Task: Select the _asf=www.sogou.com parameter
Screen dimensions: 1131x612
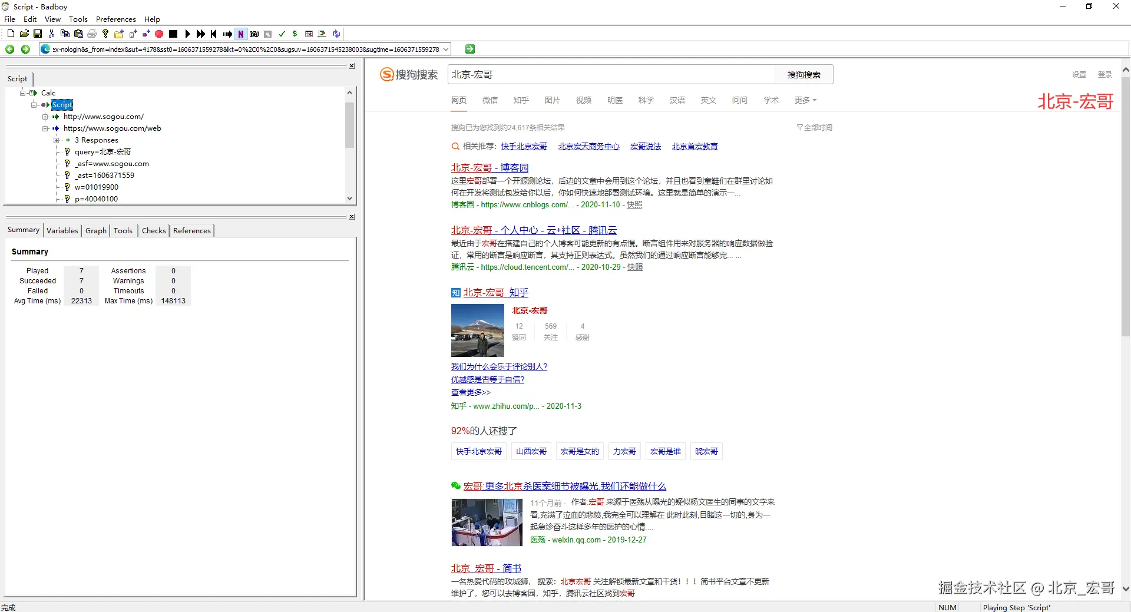Action: click(x=112, y=164)
